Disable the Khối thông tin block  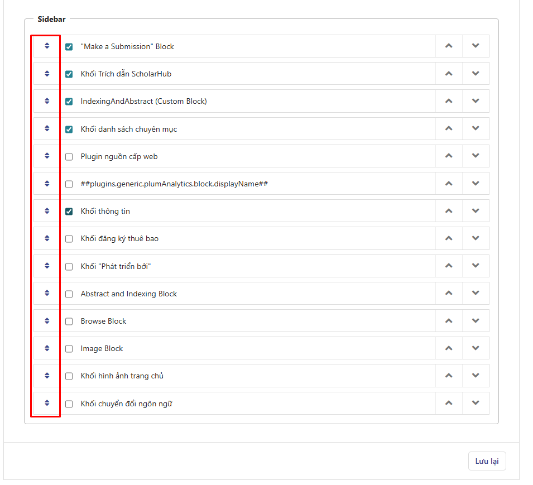(69, 211)
